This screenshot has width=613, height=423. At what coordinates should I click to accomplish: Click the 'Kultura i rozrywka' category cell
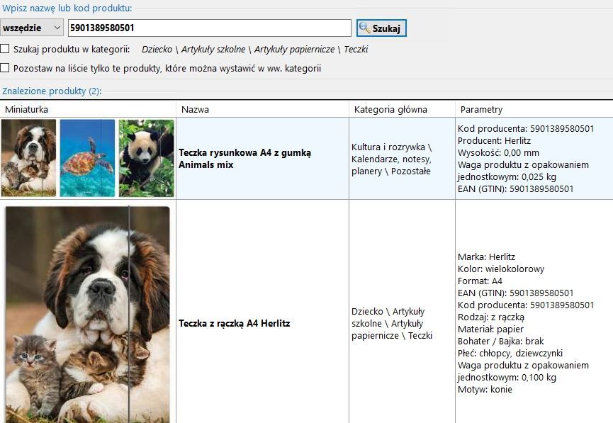click(391, 159)
